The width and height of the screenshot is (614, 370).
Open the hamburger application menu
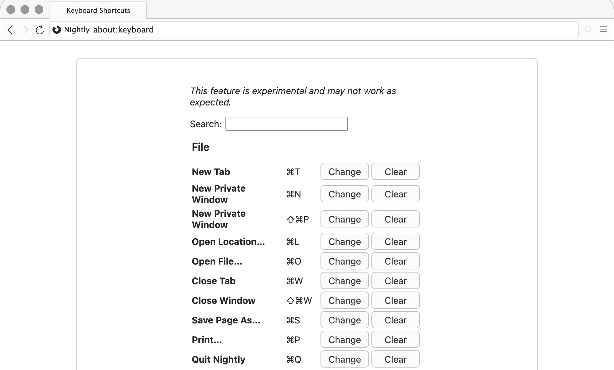pyautogui.click(x=603, y=29)
